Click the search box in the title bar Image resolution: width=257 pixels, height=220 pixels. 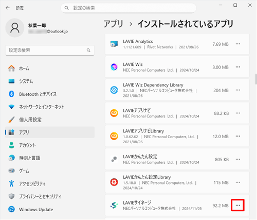(x=128, y=8)
